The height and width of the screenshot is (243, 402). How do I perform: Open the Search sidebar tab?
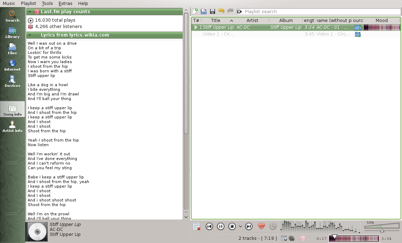[12, 16]
